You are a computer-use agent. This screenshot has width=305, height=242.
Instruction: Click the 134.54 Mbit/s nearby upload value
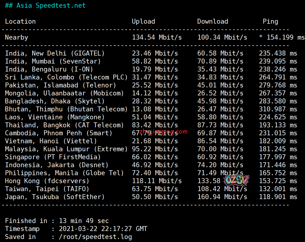157,37
